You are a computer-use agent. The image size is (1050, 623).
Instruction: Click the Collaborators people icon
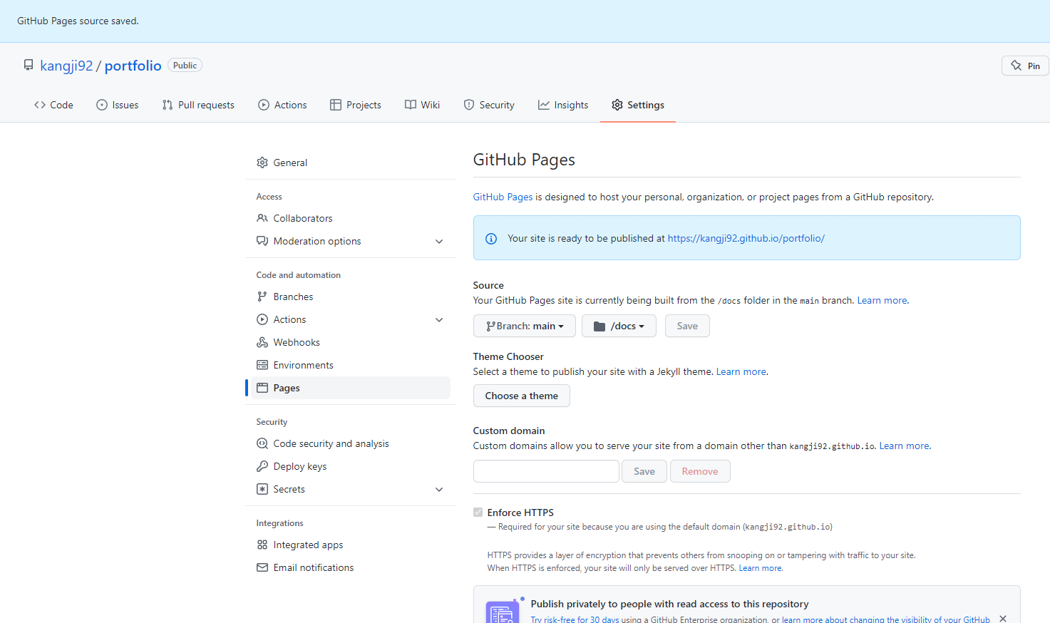coord(262,218)
